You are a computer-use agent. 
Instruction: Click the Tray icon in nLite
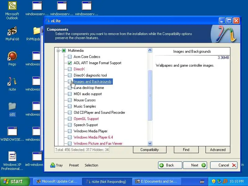tap(52, 165)
